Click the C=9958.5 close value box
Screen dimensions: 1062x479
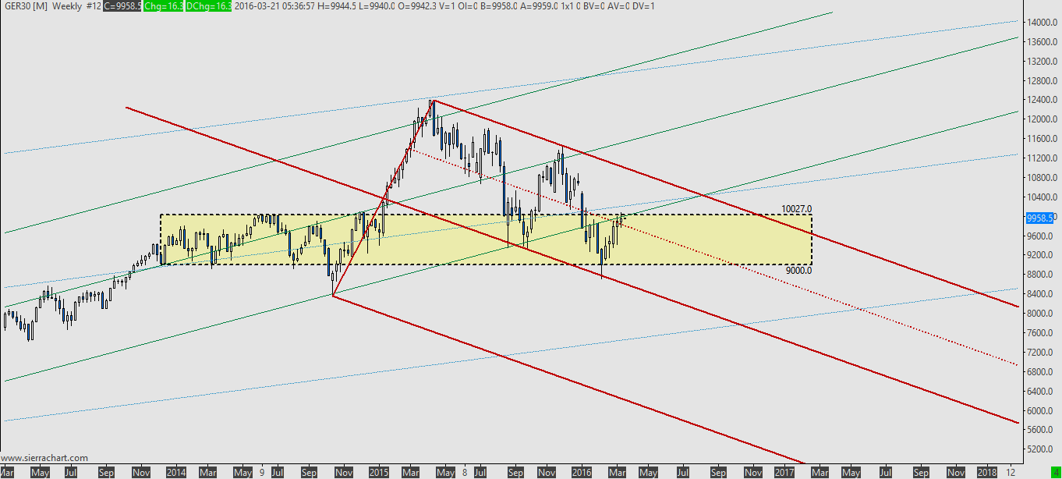pos(123,6)
